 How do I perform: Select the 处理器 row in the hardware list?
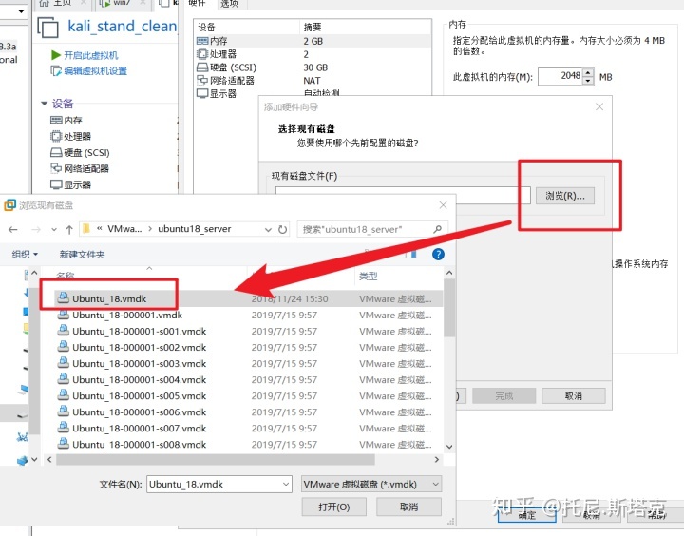(313, 54)
